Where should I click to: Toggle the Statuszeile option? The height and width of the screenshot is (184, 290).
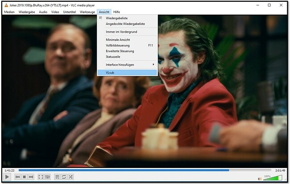(x=127, y=57)
